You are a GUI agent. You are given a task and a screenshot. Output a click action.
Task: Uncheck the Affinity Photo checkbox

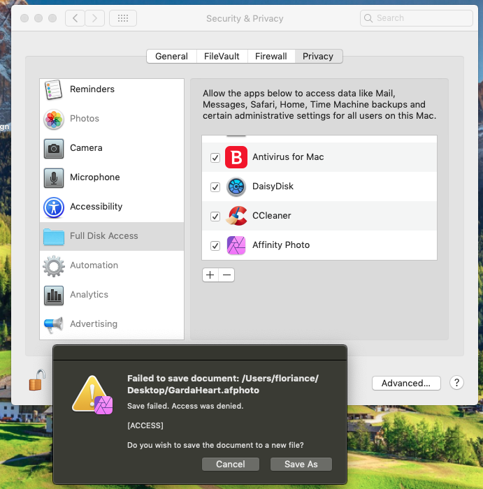(215, 245)
